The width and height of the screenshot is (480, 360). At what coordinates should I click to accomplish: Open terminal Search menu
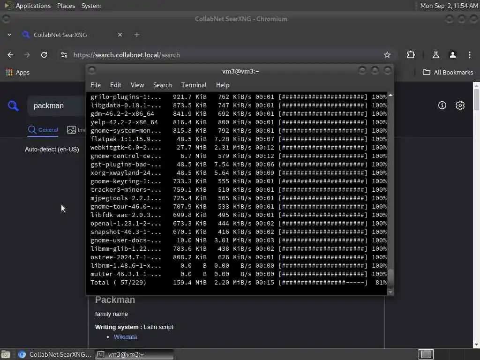(x=162, y=85)
